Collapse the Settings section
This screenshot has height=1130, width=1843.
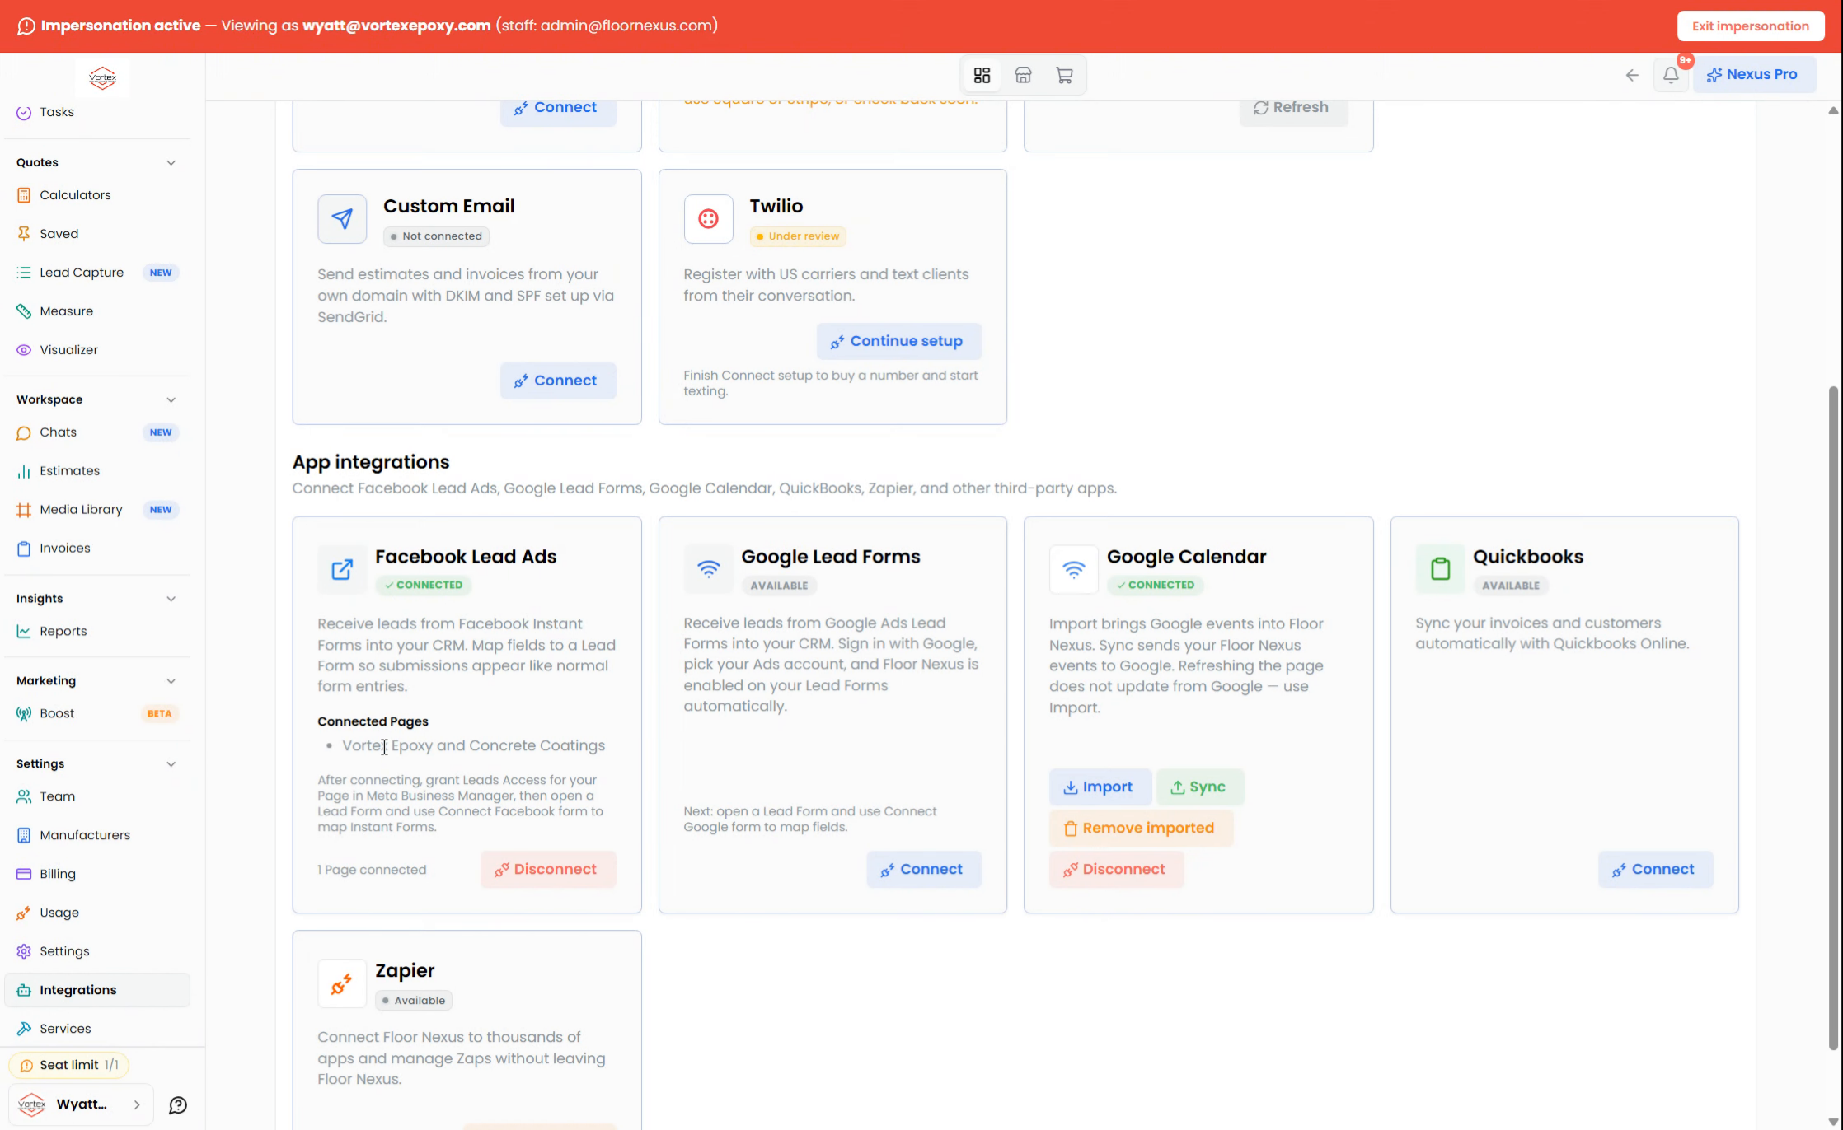pyautogui.click(x=171, y=764)
